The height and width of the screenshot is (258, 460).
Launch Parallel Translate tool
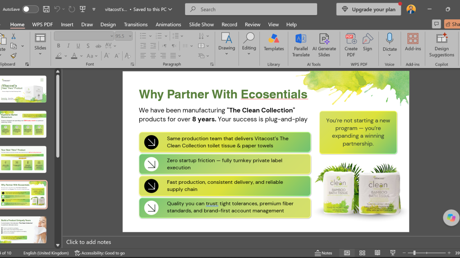(x=301, y=45)
